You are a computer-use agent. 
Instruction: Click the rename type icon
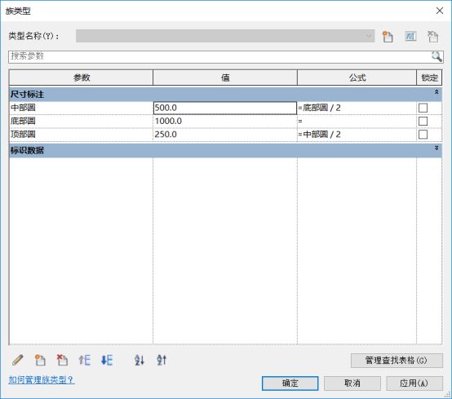[410, 37]
